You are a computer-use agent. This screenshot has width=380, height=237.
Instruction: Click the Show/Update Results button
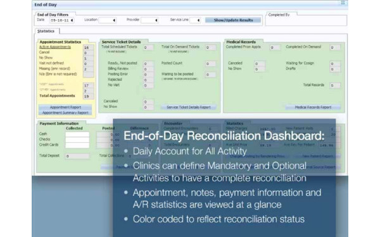coord(233,20)
